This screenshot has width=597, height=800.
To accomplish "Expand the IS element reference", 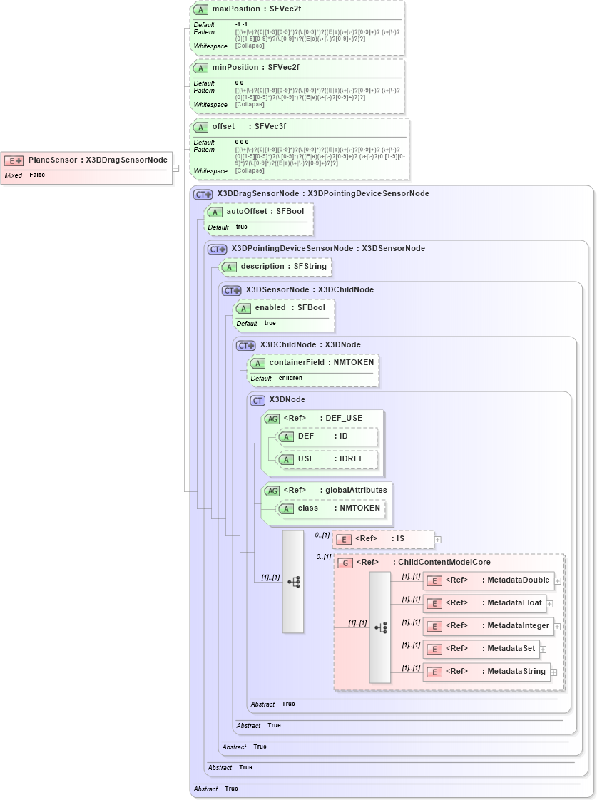I will [438, 540].
